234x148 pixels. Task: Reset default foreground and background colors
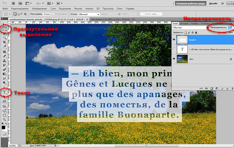click(3, 124)
